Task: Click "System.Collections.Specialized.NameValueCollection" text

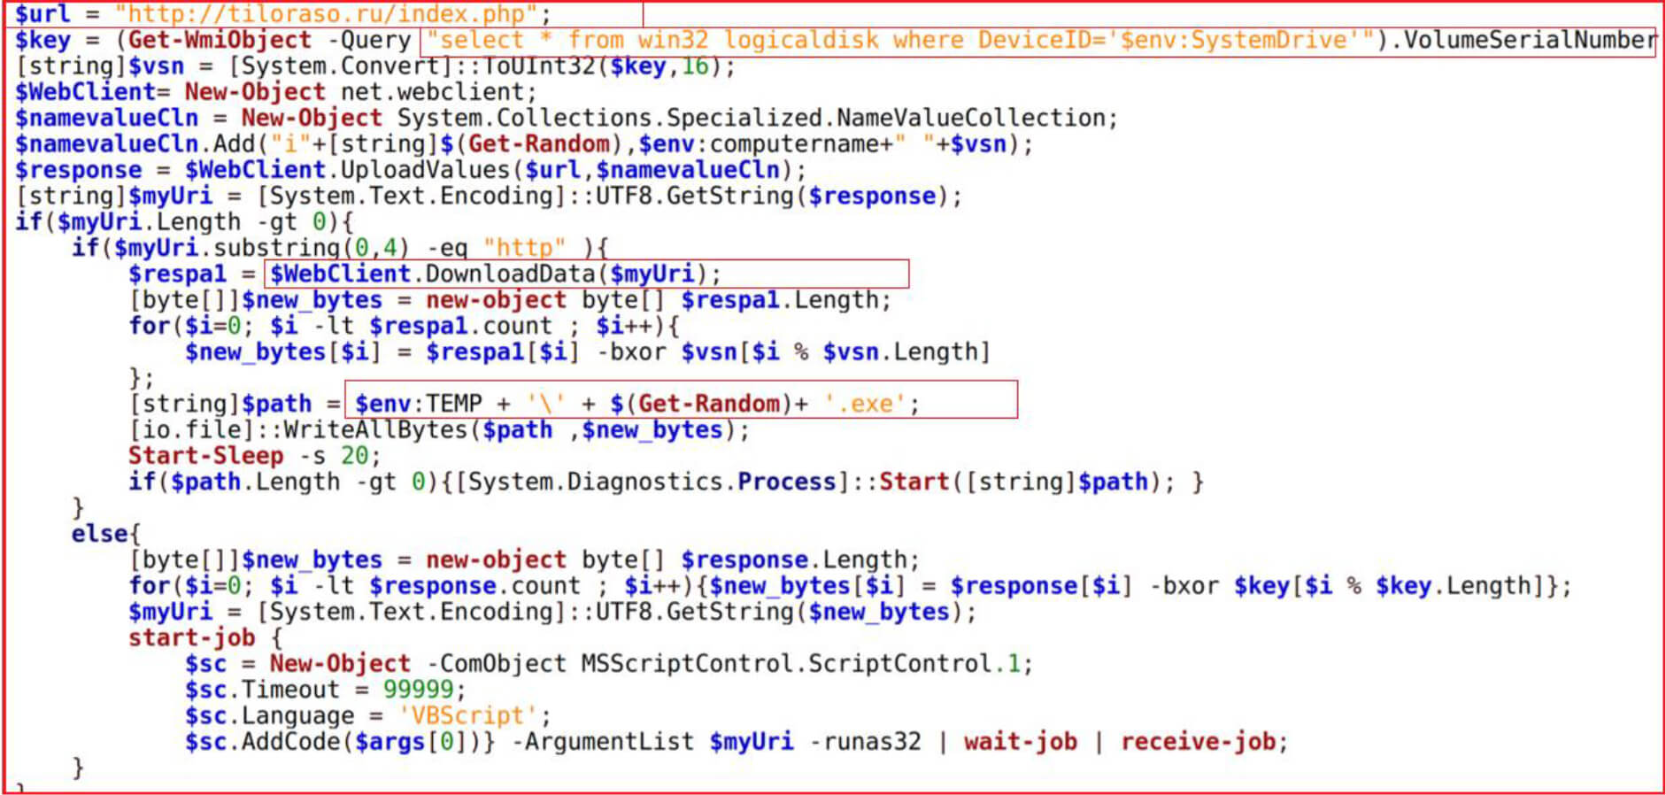Action: pos(752,118)
